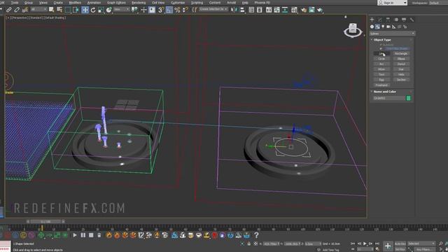Open the Animation menu
Image resolution: width=448 pixels, height=252 pixels.
pos(94,3)
